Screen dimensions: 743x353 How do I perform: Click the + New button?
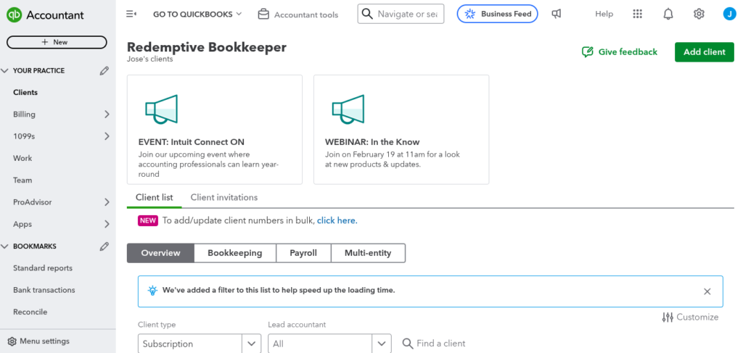click(57, 42)
